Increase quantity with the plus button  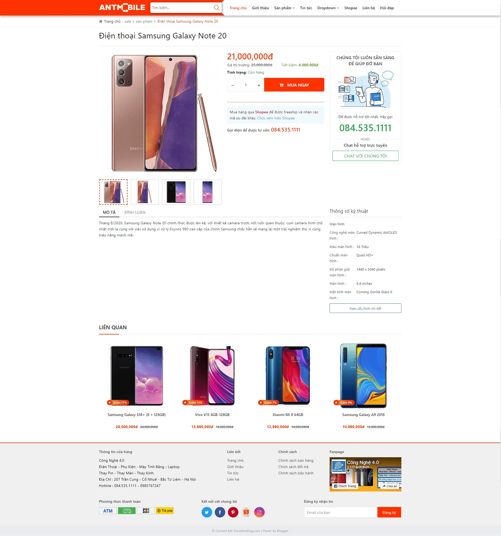point(259,85)
